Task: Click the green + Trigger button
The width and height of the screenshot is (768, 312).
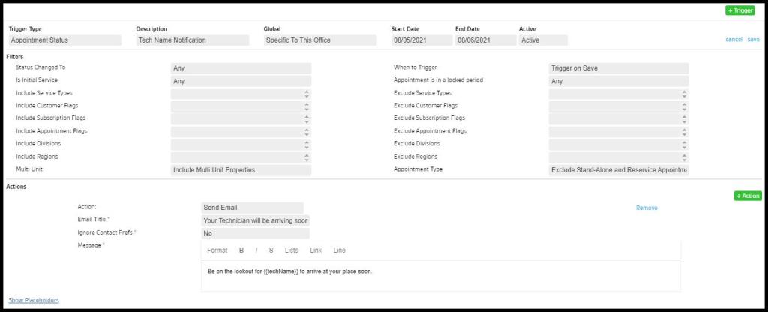Action: (739, 10)
